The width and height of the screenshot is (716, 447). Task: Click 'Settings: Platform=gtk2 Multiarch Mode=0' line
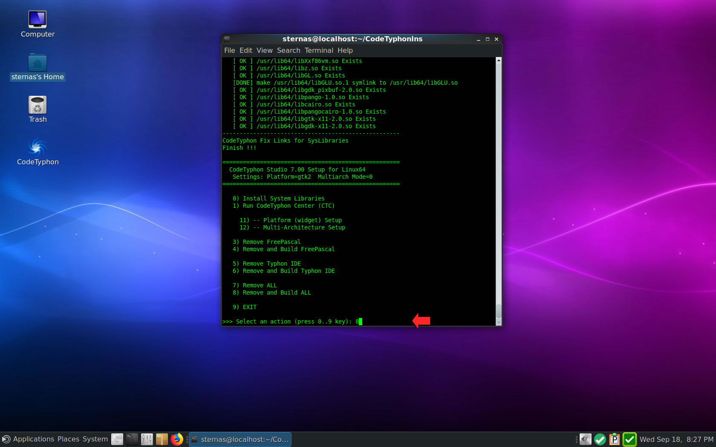coord(302,177)
